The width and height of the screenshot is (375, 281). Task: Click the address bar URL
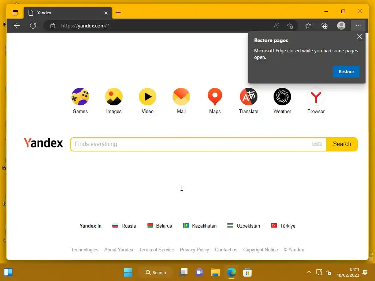point(85,26)
